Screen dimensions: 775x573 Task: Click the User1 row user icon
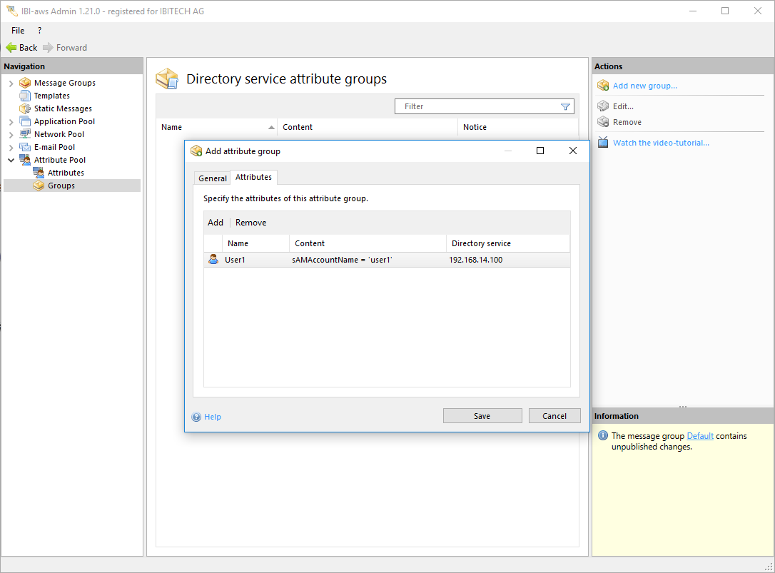tap(213, 260)
